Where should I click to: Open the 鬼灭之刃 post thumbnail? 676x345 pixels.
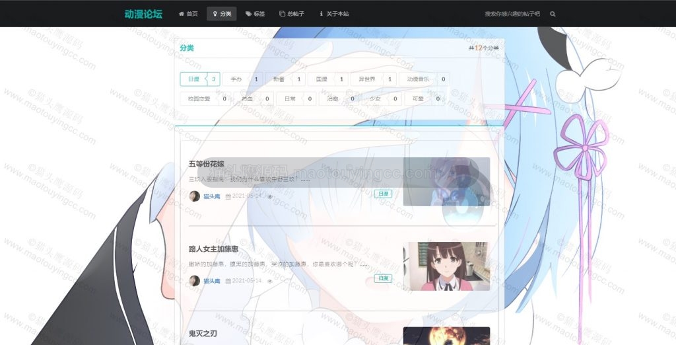tap(446, 336)
